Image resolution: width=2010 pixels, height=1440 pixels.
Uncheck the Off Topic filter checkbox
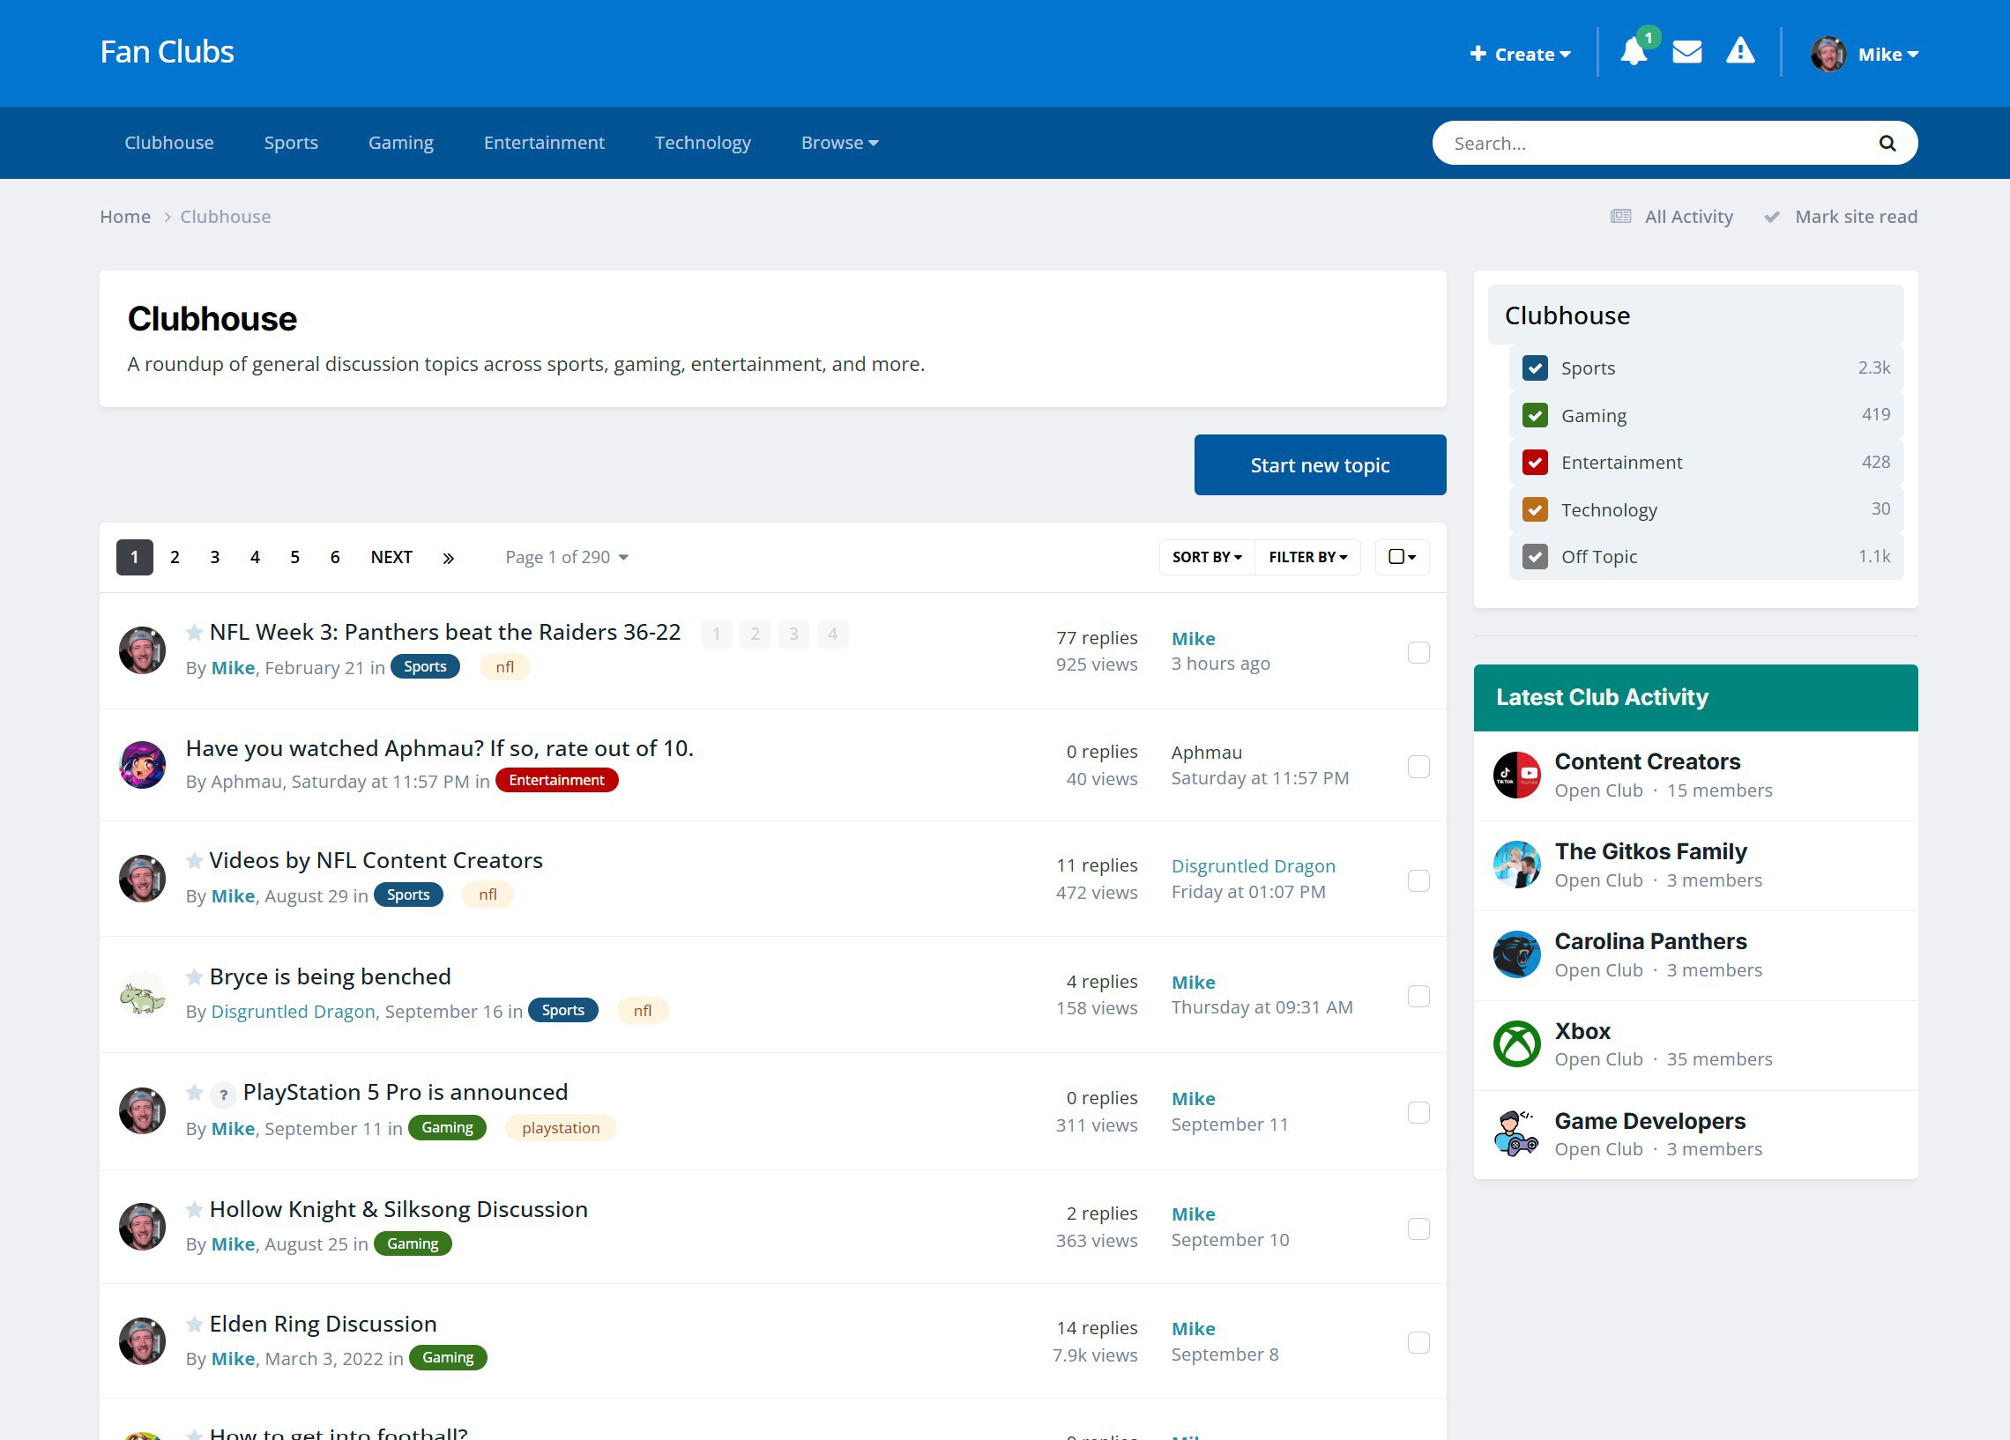[x=1535, y=556]
